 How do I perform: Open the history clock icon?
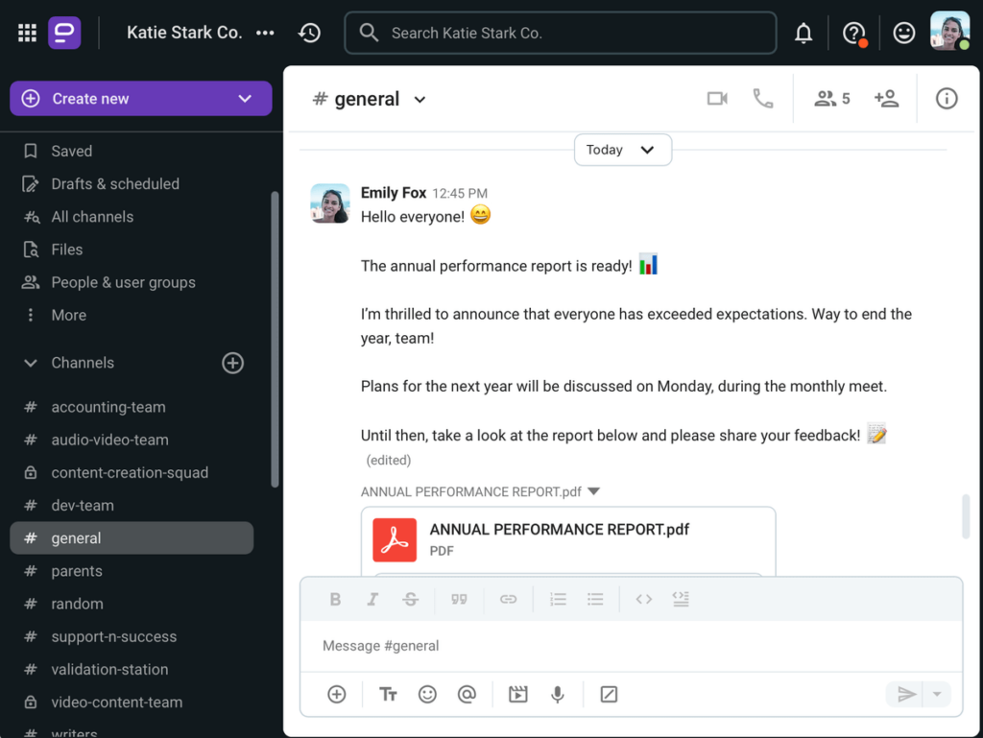(x=309, y=33)
